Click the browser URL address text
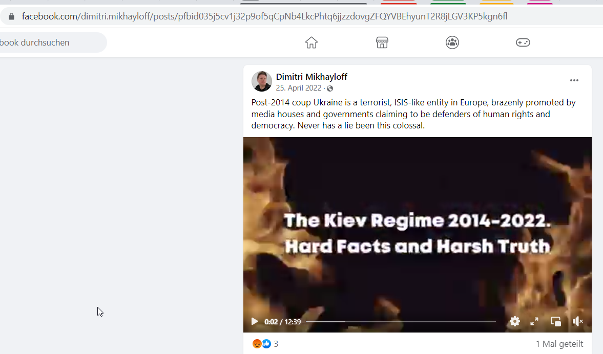Screen dimensions: 603x354 [264, 16]
